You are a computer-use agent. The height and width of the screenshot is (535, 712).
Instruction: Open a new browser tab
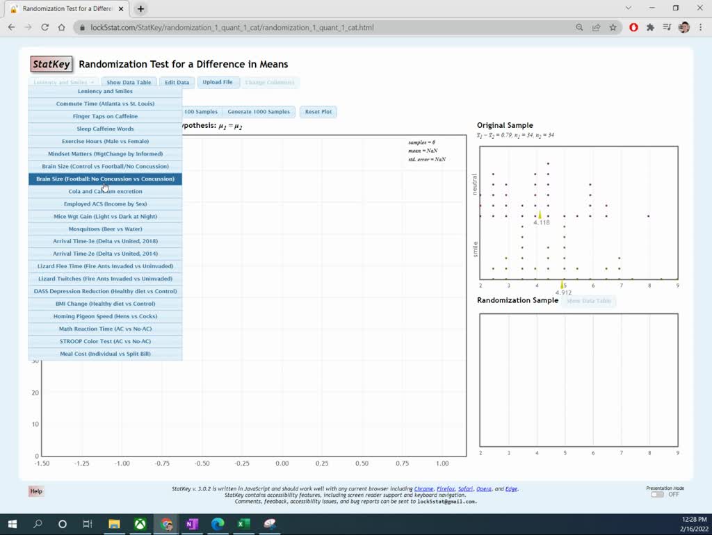click(x=140, y=8)
